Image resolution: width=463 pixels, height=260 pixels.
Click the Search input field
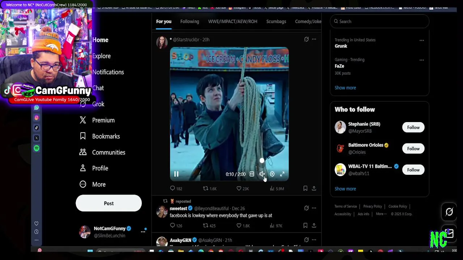(379, 21)
